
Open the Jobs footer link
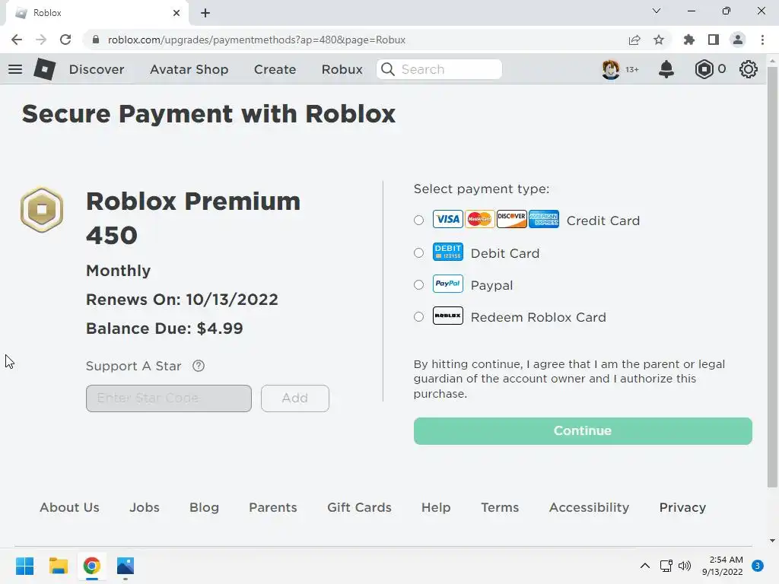click(145, 507)
